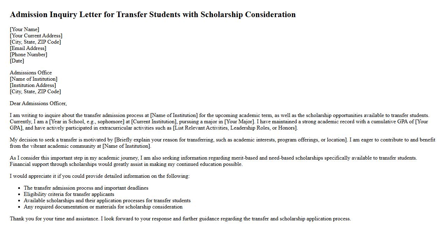447x227 pixels.
Task: Click the [Institution Address] placeholder
Action: coord(33,85)
